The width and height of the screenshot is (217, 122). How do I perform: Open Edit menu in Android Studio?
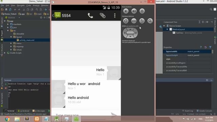tap(7, 5)
